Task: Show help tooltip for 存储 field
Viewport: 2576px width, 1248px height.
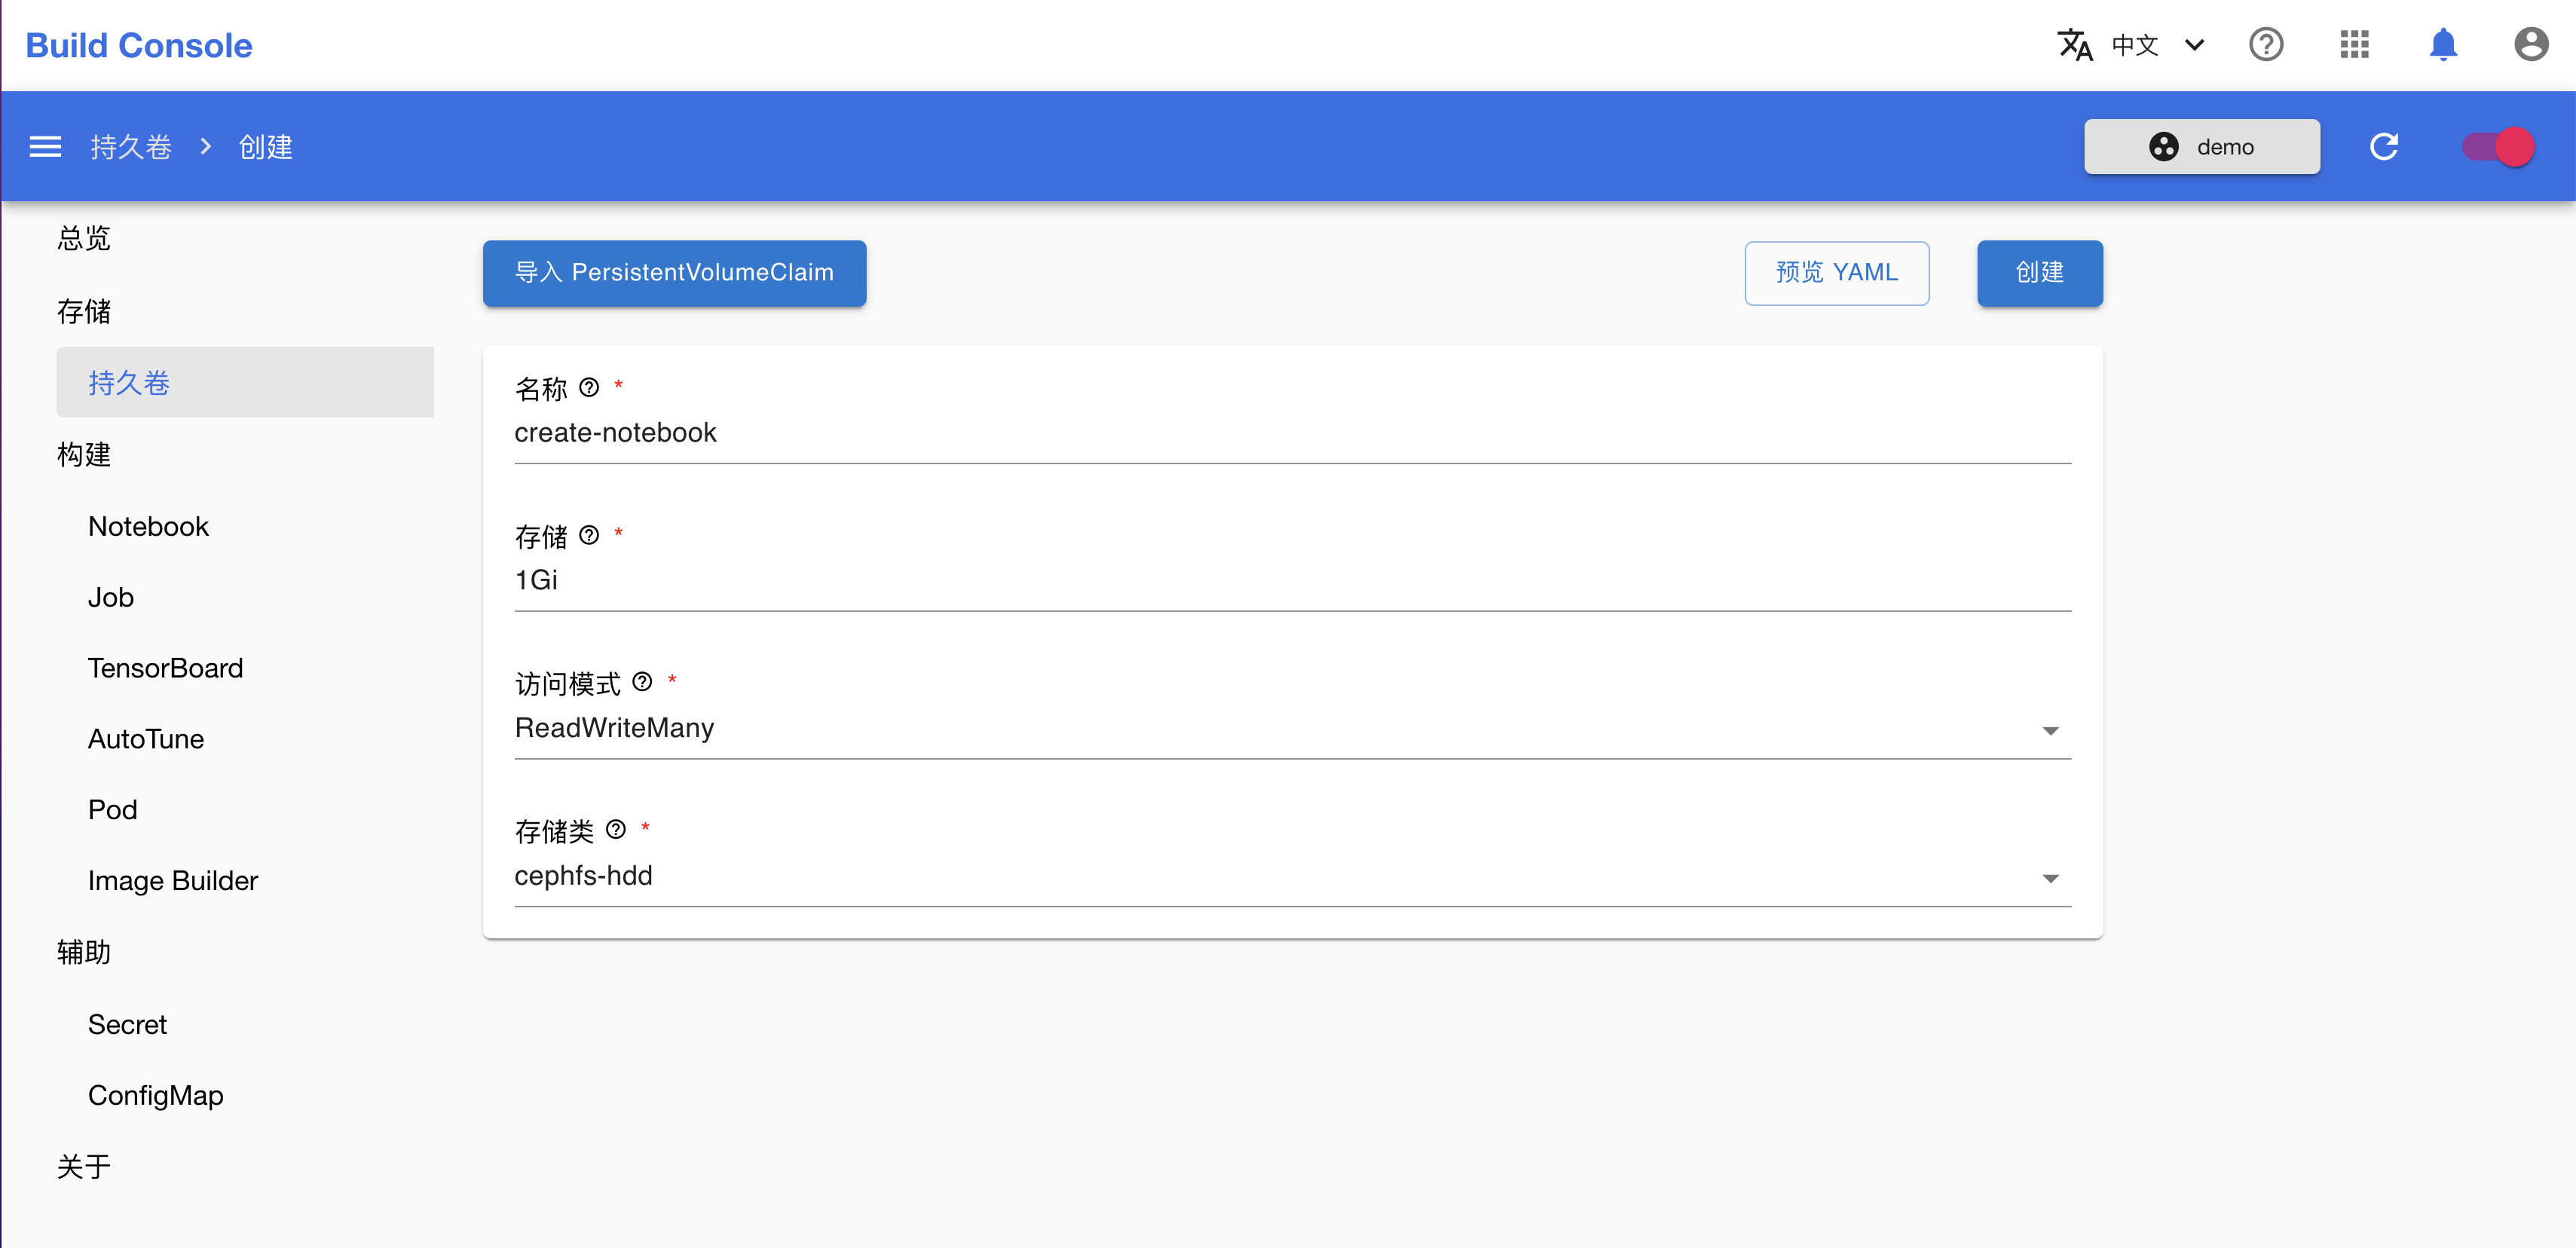Action: pos(589,535)
